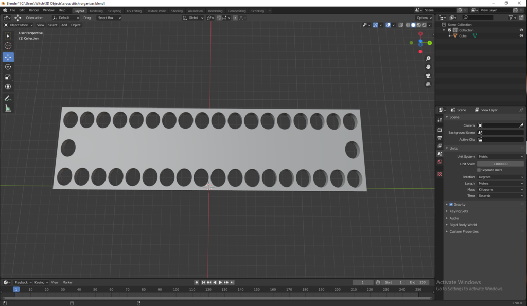
Task: Open the Output properties tab icon
Action: [x=440, y=138]
